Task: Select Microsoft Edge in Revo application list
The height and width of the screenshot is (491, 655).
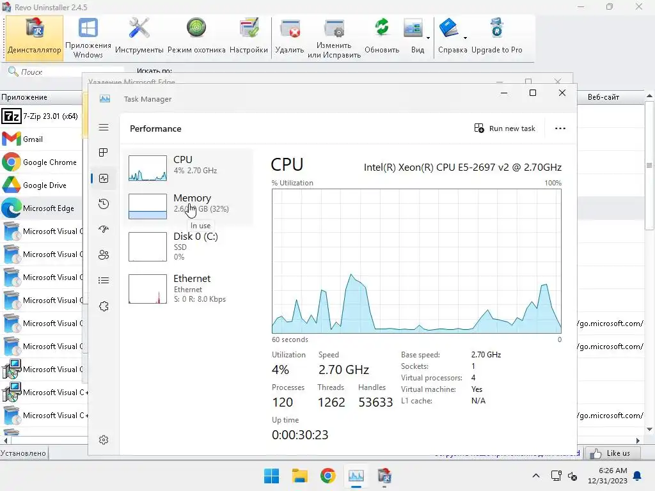Action: [41, 208]
